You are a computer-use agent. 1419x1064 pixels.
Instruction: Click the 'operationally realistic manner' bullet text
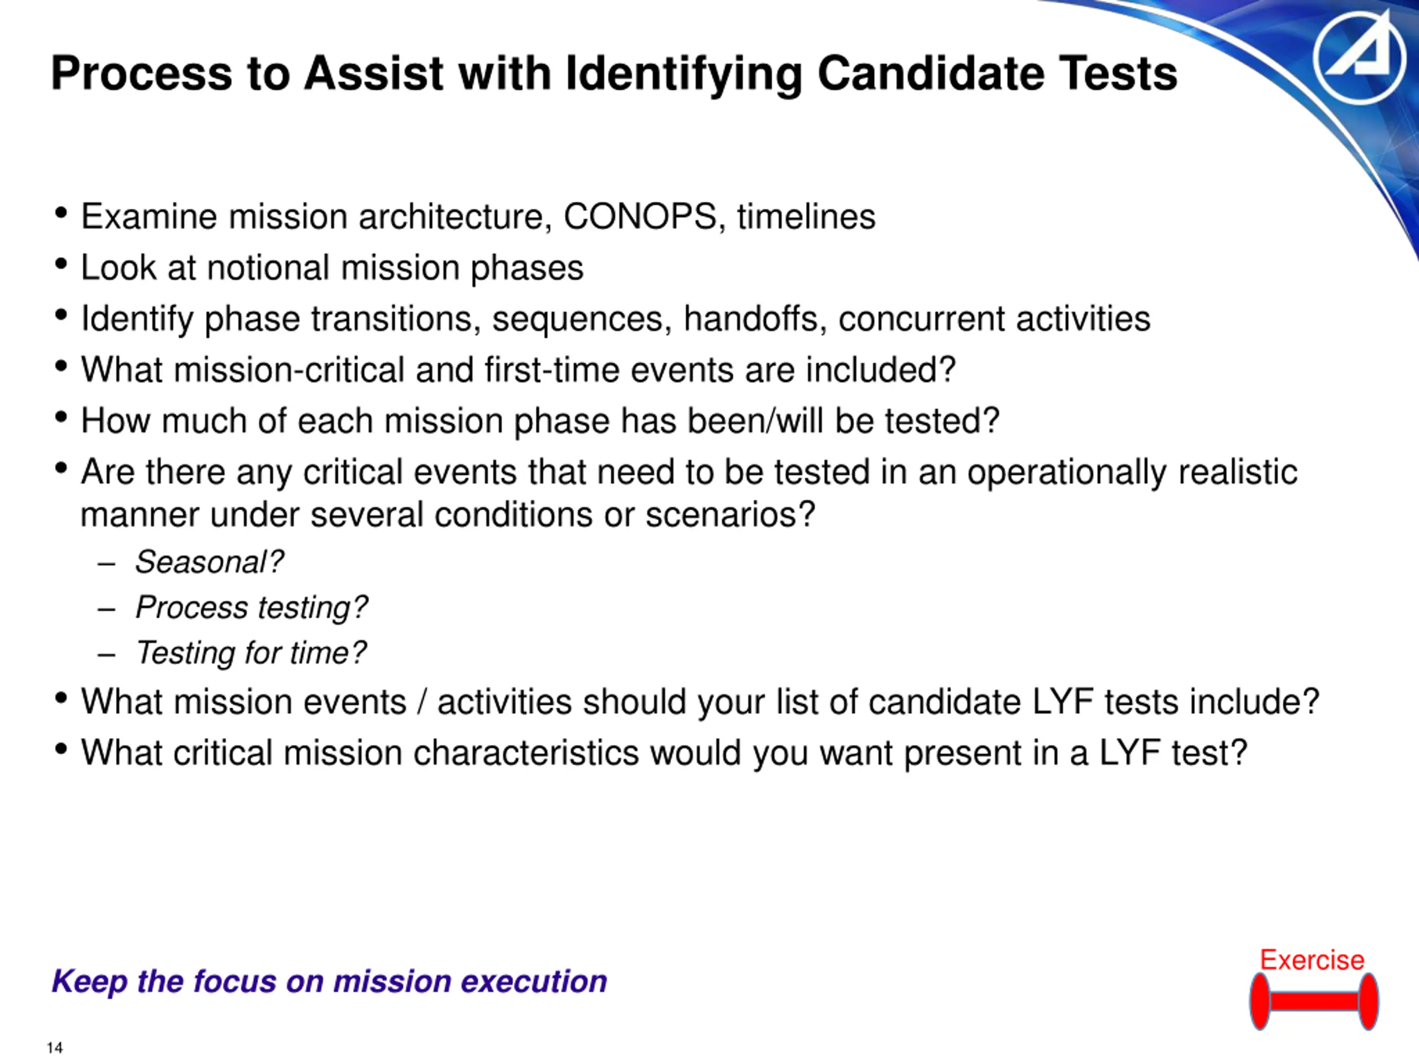pos(689,493)
